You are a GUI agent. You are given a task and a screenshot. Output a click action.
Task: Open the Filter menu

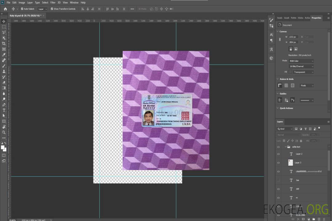click(53, 2)
